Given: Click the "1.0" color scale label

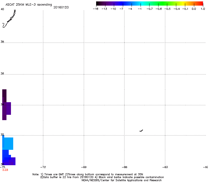Looking at the screenshot, I should pyautogui.click(x=203, y=9).
